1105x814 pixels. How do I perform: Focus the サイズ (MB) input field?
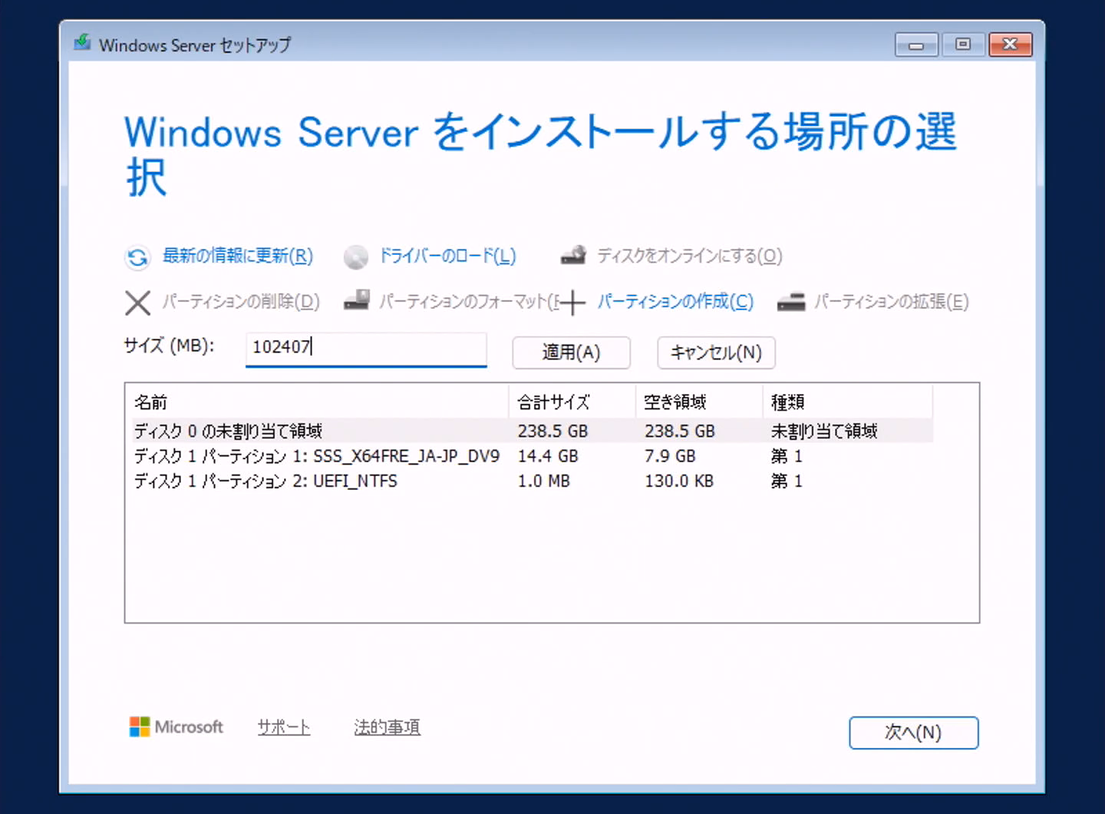[366, 348]
